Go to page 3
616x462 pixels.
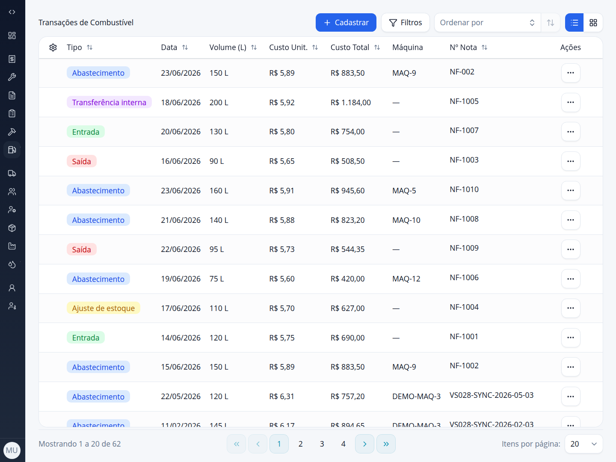(x=322, y=444)
